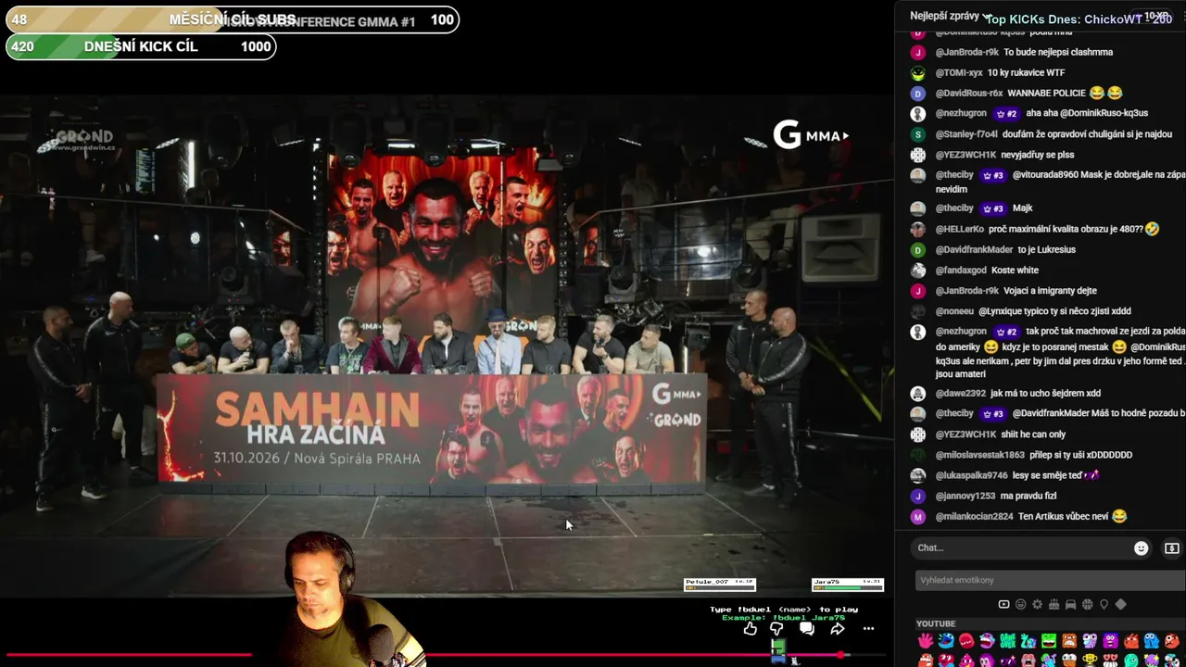The image size is (1186, 667).
Task: Click the message 'Vojaci a imigranty dejte'
Action: point(1051,291)
